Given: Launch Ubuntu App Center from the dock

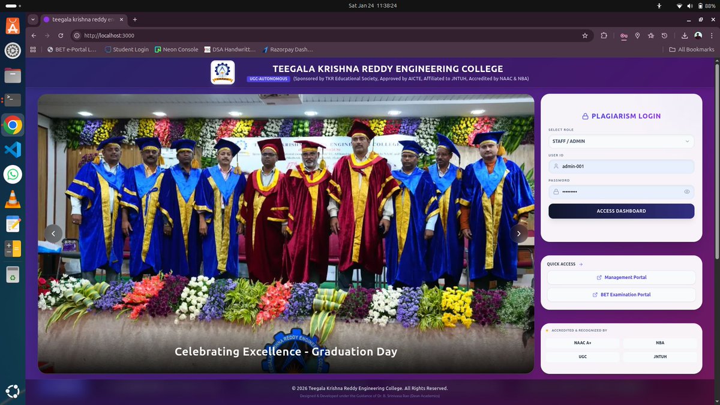Looking at the screenshot, I should pos(13,26).
